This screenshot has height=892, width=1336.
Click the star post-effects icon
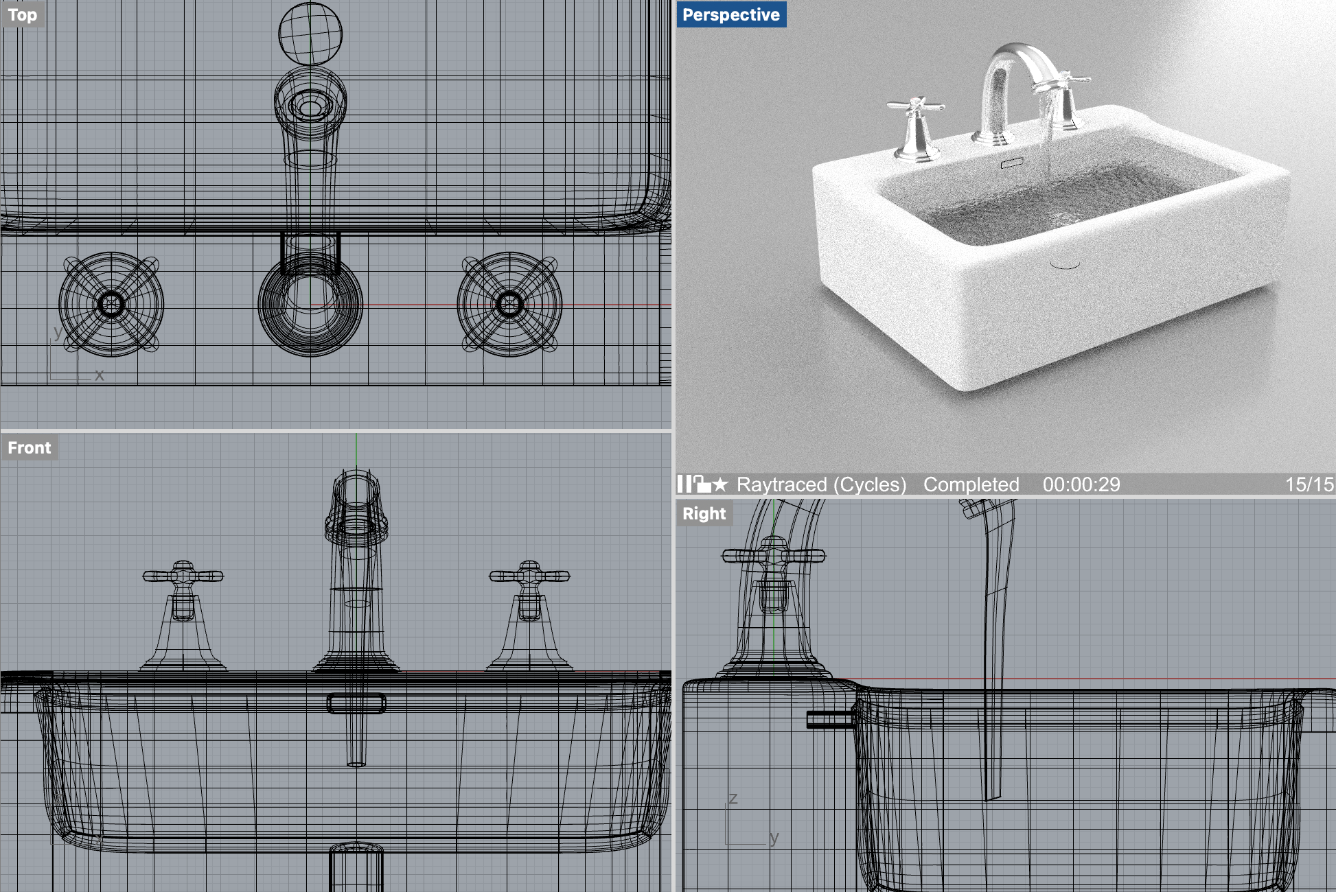pos(720,485)
